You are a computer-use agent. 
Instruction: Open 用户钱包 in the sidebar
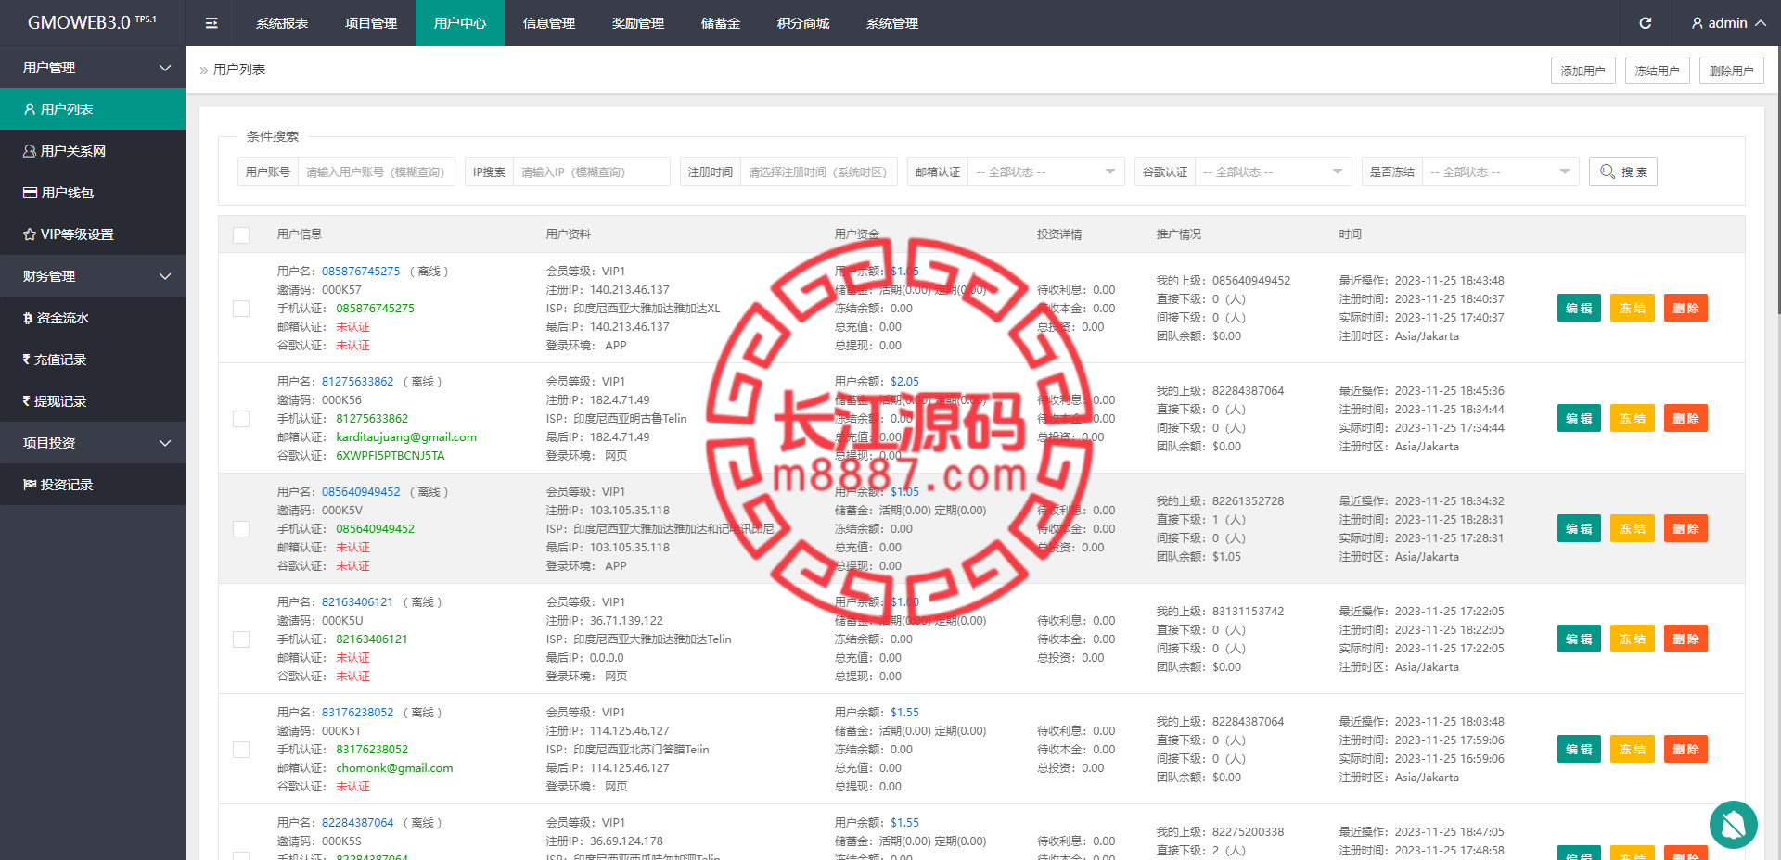coord(93,193)
